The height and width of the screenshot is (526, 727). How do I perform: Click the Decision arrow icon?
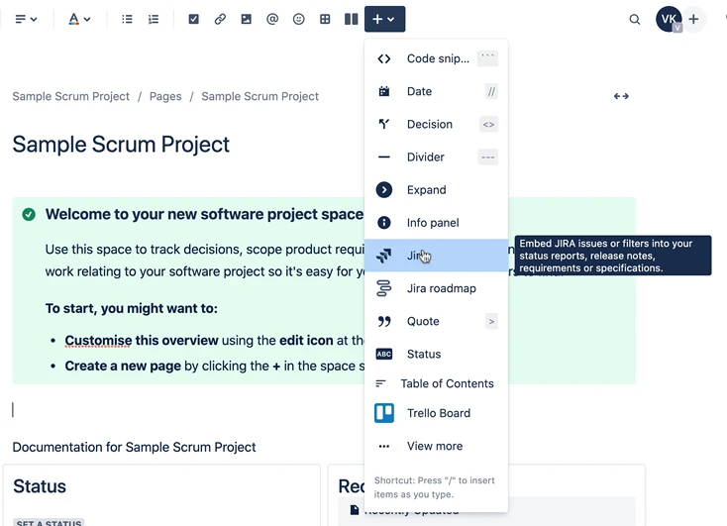[384, 124]
